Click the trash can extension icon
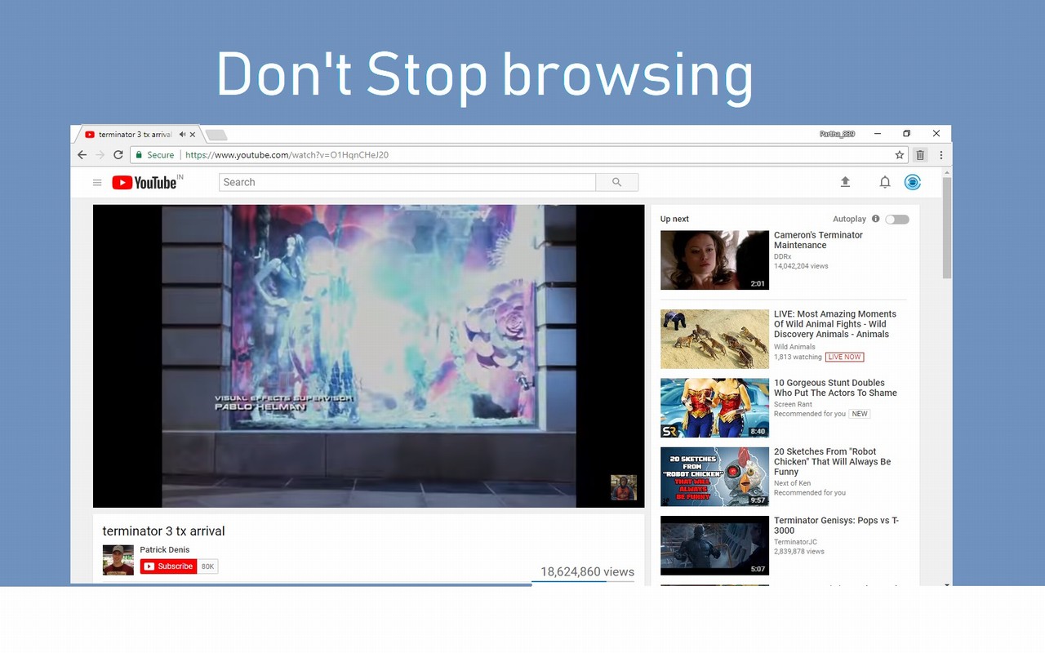This screenshot has height=653, width=1045. coord(920,155)
